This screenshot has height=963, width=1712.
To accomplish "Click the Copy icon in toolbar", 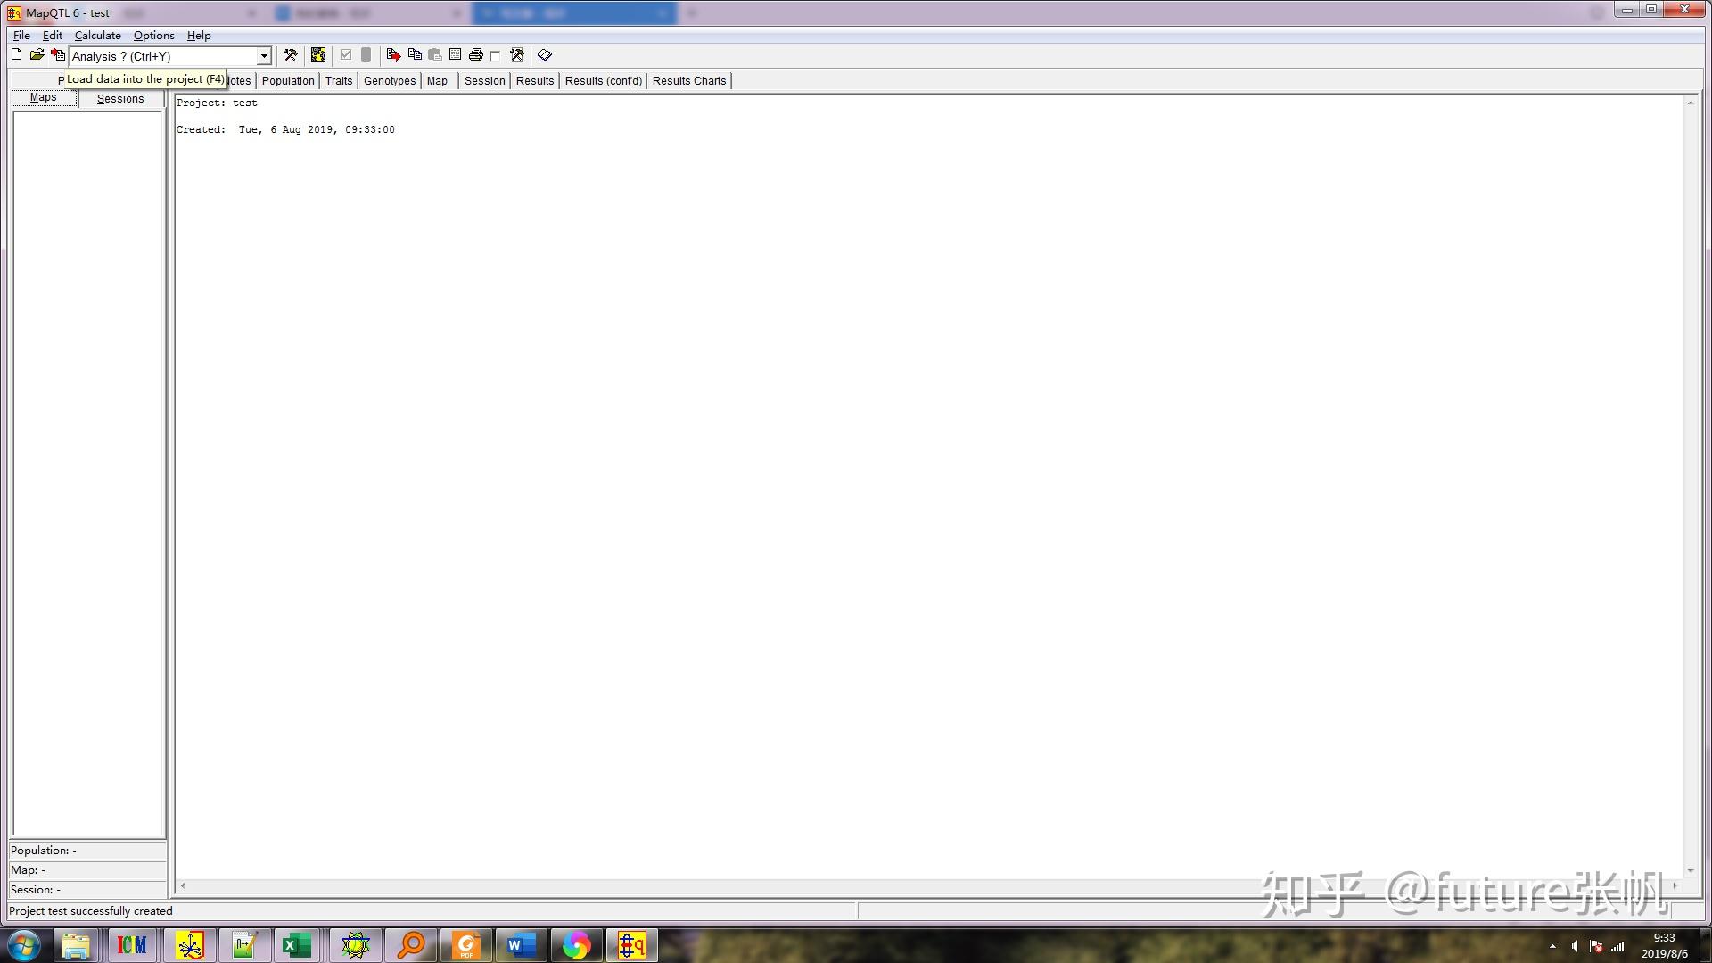I will (x=415, y=55).
